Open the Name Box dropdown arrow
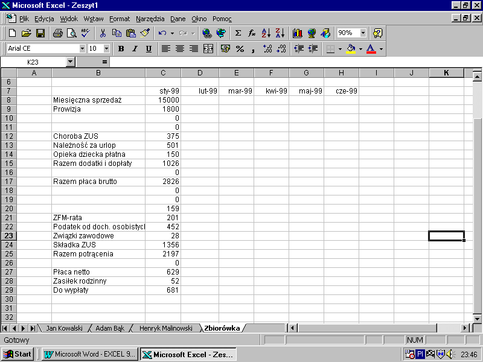The image size is (483, 362). coord(71,62)
